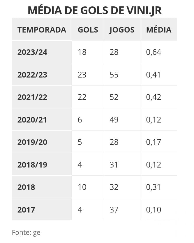The image size is (194, 243).
Task: Click the title "MÉDIA DE GOLS DE VINI.JR"
Action: (94, 10)
